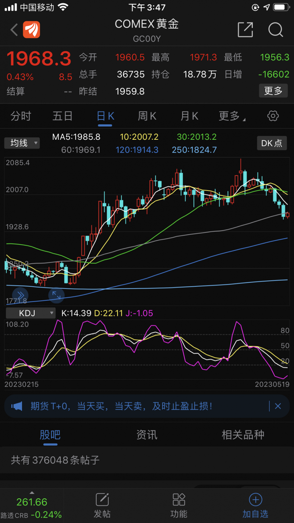Select the 周K tab
The height and width of the screenshot is (523, 294).
pyautogui.click(x=147, y=116)
